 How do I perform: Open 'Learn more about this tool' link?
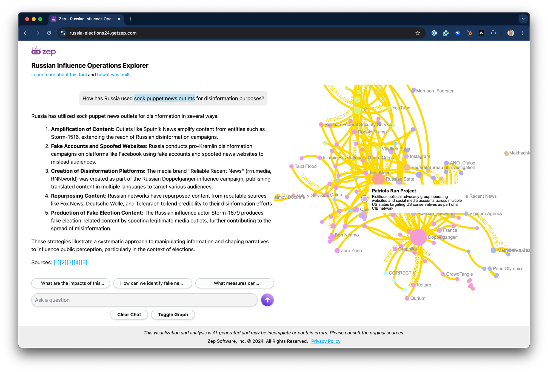click(59, 75)
